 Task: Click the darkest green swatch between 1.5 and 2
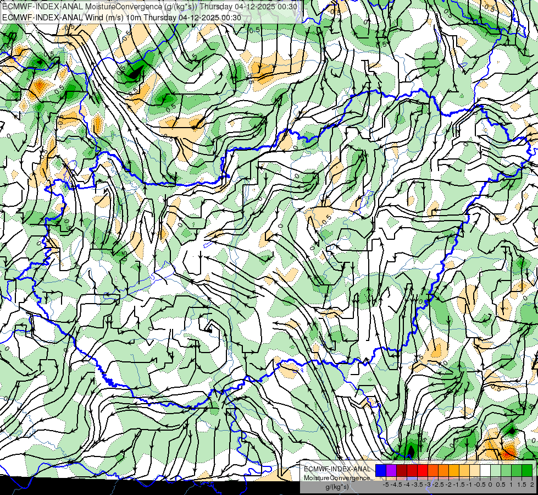pyautogui.click(x=527, y=471)
